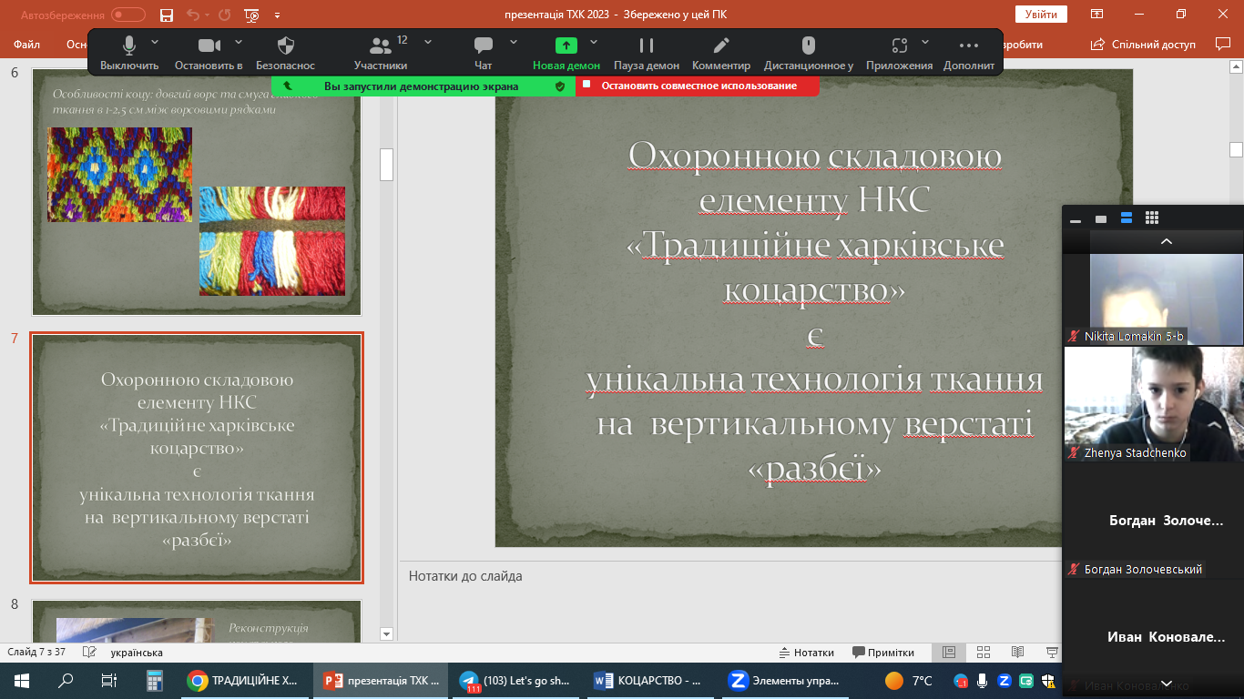The width and height of the screenshot is (1244, 699).
Task: Open Word document КОЦАРСТВО in taskbar
Action: click(652, 680)
